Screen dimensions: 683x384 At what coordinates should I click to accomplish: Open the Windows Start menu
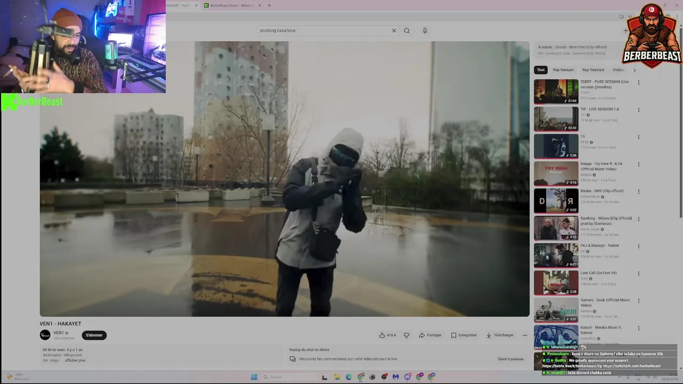pos(254,377)
